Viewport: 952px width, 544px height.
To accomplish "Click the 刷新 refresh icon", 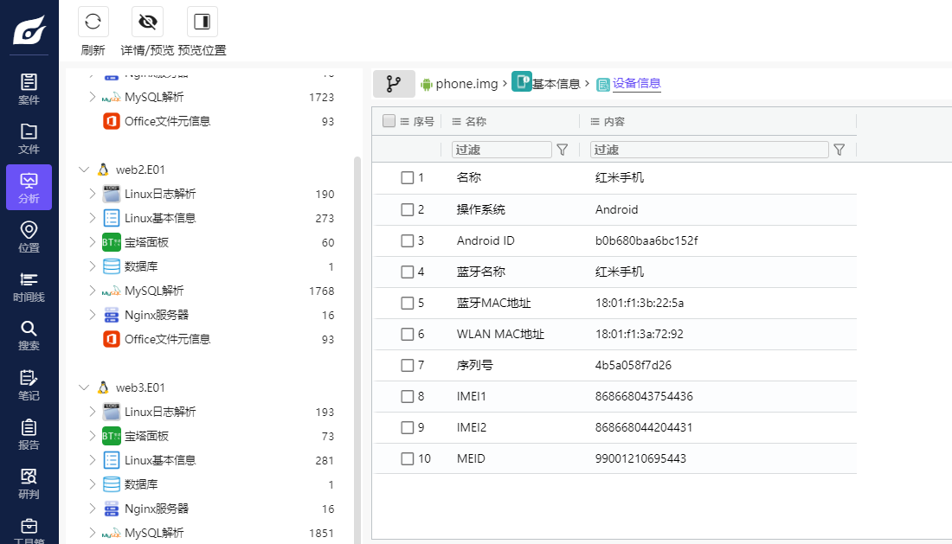I will click(x=93, y=22).
